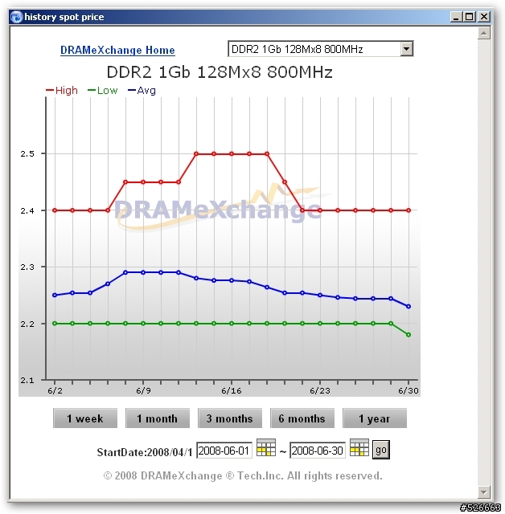The height and width of the screenshot is (514, 505).
Task: Click the Avg data point at 6/2
Action: [55, 295]
